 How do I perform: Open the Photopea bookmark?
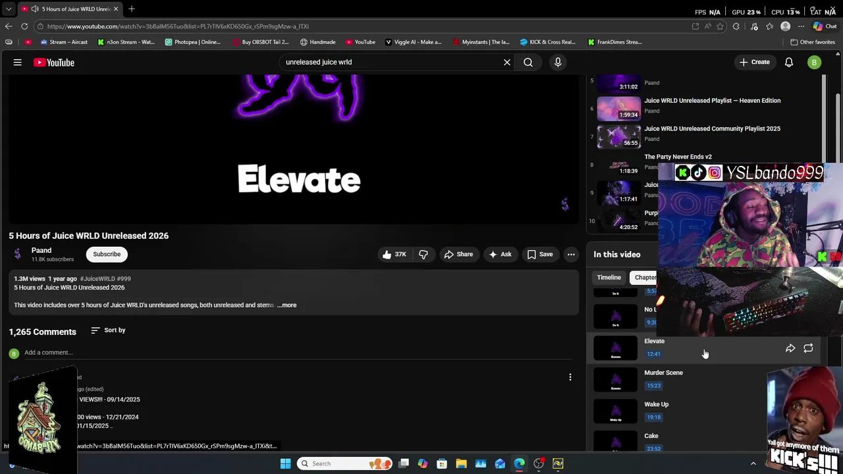[193, 42]
